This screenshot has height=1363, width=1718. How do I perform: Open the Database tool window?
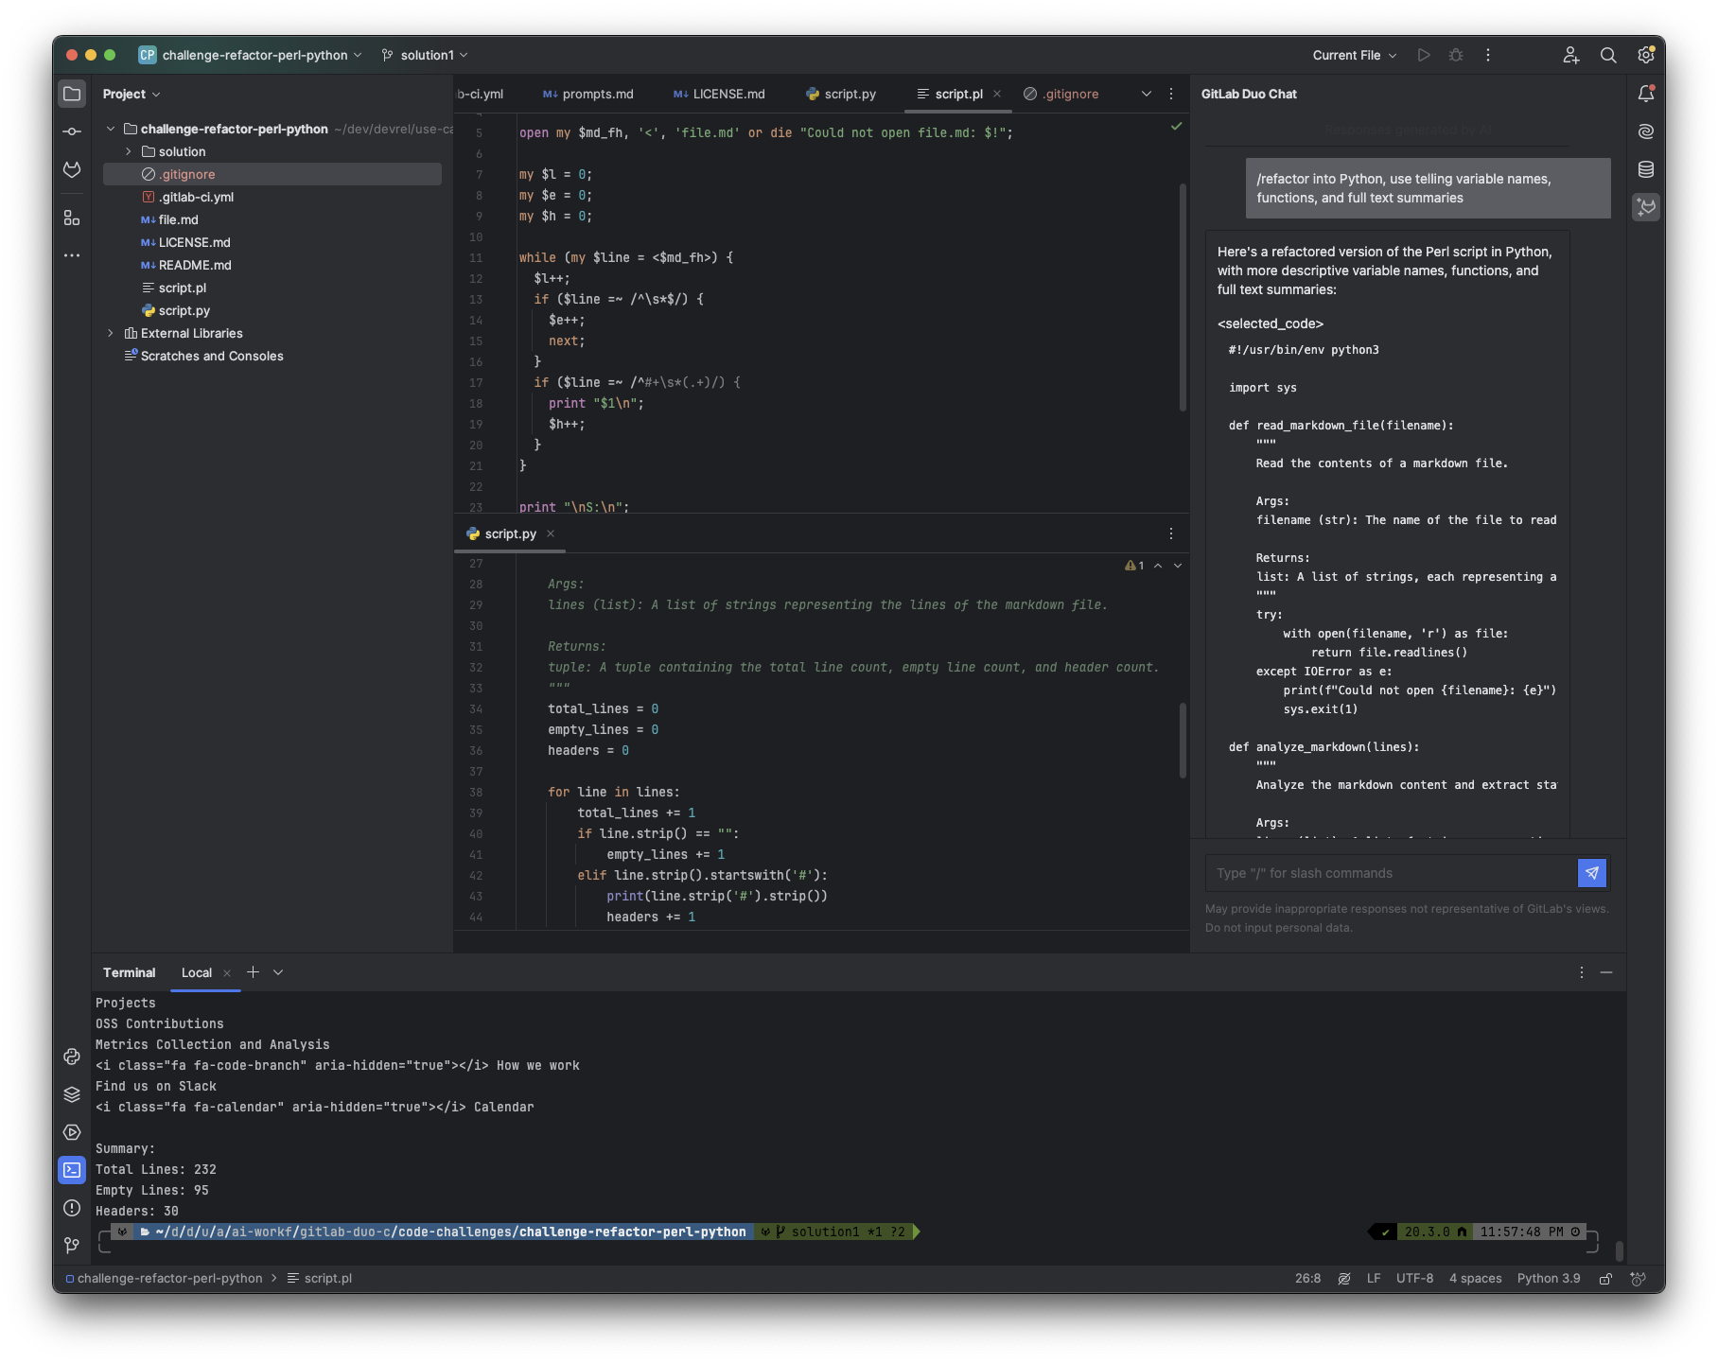[1646, 169]
